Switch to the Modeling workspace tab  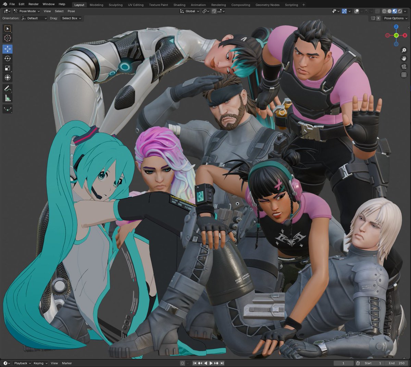tap(96, 5)
